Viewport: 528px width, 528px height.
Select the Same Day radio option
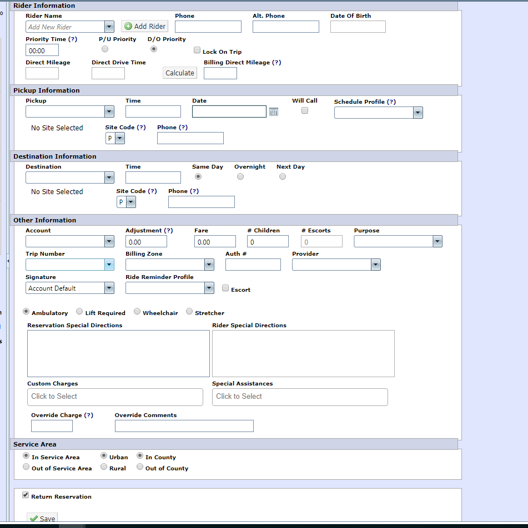point(198,176)
